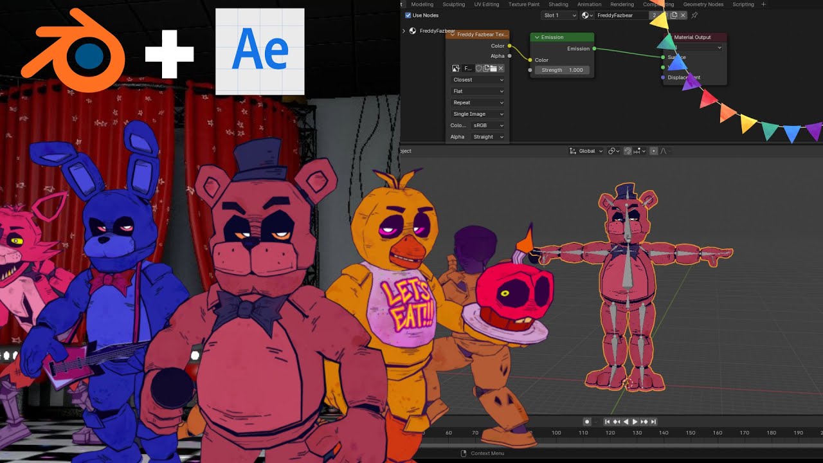This screenshot has width=823, height=463.
Task: Switch to the Modeling workspace tab
Action: (422, 5)
